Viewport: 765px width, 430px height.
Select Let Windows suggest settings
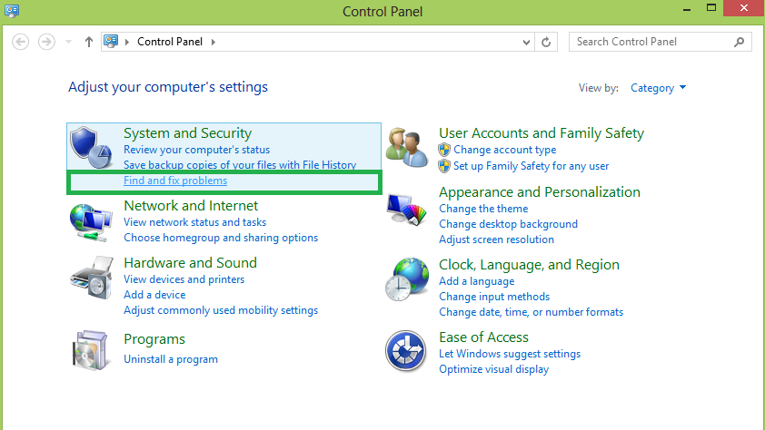[510, 354]
